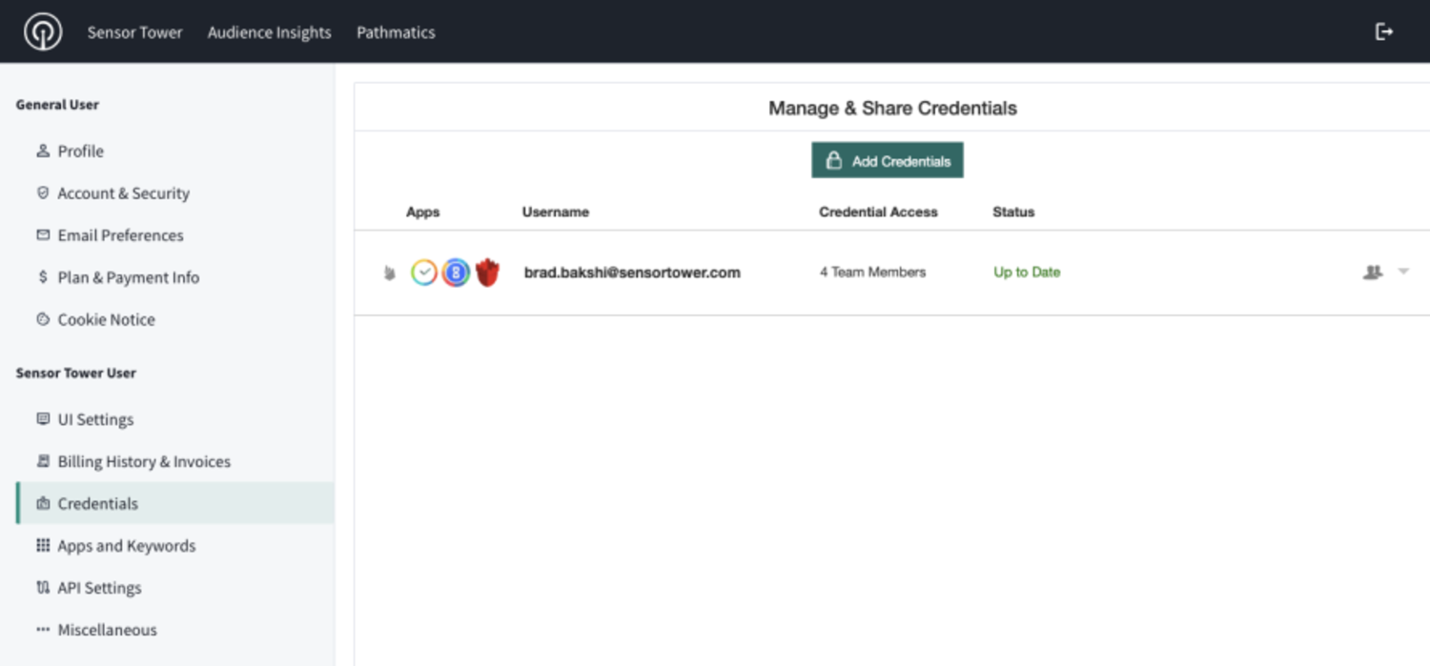This screenshot has height=666, width=1430.
Task: Click the team members share icon
Action: (x=1373, y=272)
